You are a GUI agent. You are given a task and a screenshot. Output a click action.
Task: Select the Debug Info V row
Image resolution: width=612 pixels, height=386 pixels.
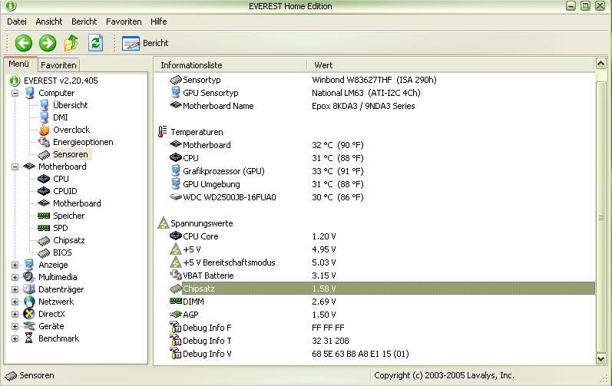(x=375, y=354)
